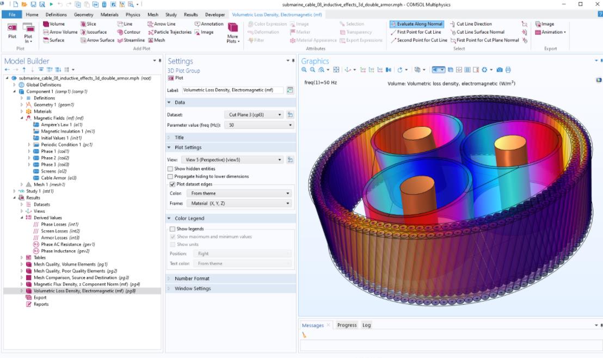Image resolution: width=603 pixels, height=358 pixels.
Task: Add a Contour plot
Action: (129, 32)
